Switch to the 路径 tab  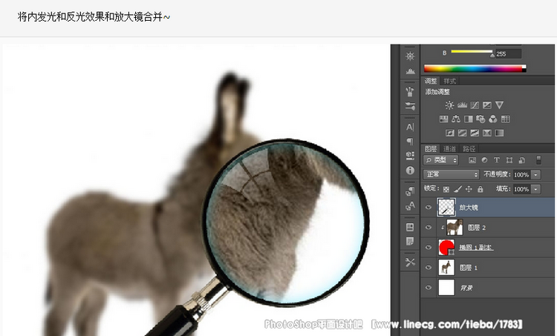(x=469, y=148)
